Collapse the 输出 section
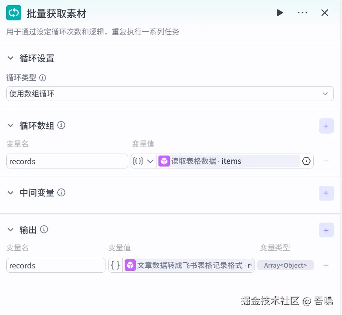This screenshot has height=315, width=342. (x=11, y=230)
